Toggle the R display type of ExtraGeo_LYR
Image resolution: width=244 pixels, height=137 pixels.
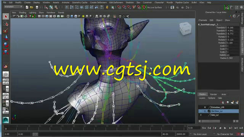pyautogui.click(x=205, y=107)
